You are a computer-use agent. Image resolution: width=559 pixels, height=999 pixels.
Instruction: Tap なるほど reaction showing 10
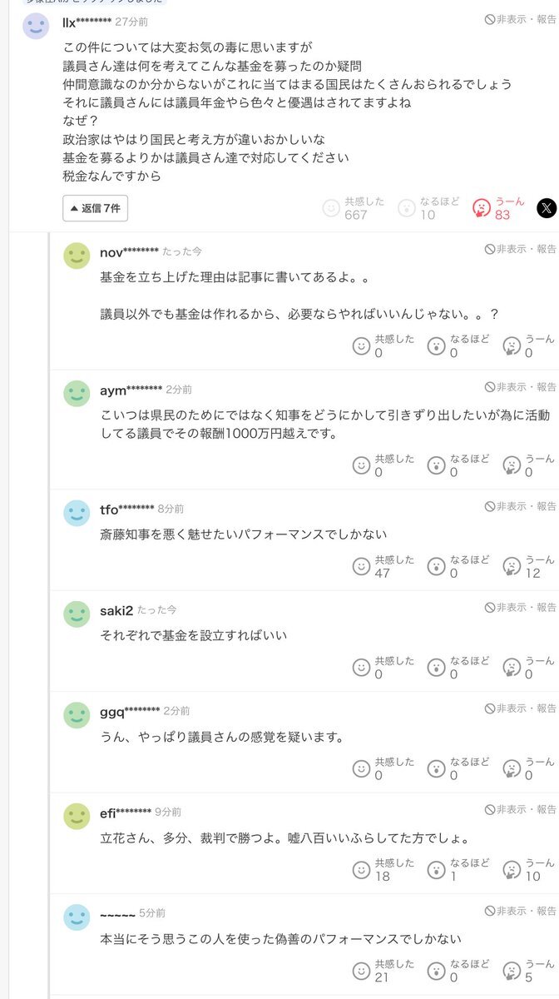coord(407,208)
